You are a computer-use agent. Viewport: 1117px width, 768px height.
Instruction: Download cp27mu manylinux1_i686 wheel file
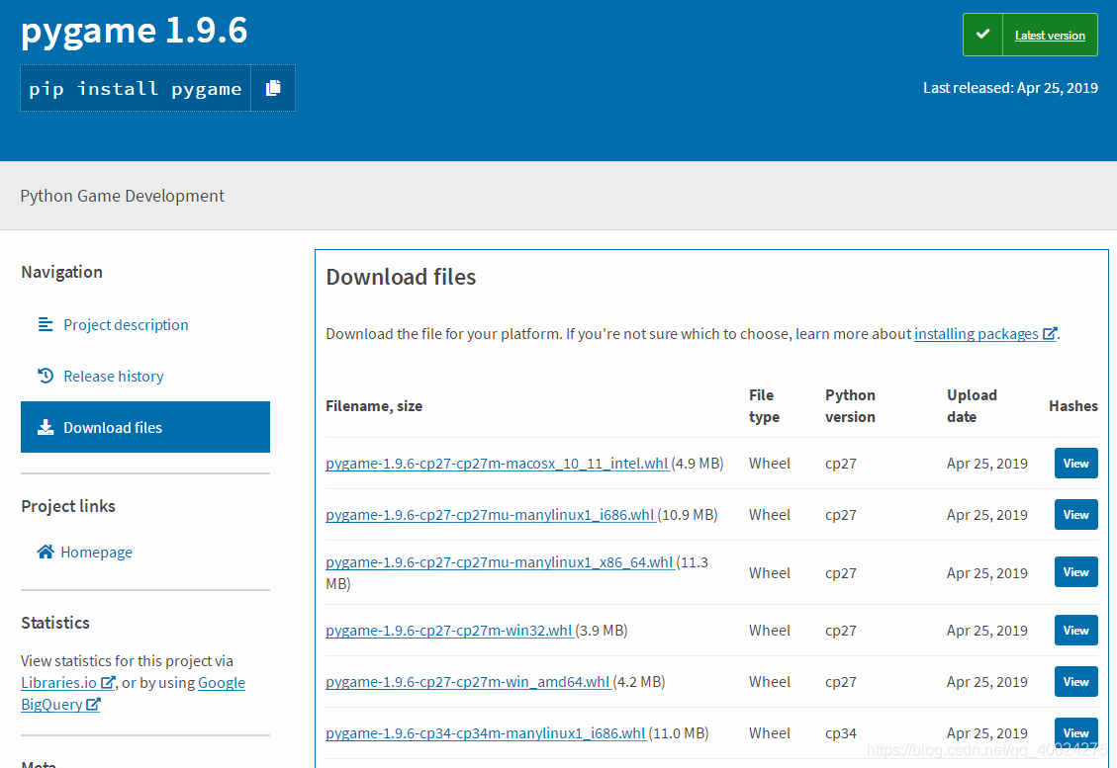click(x=490, y=515)
